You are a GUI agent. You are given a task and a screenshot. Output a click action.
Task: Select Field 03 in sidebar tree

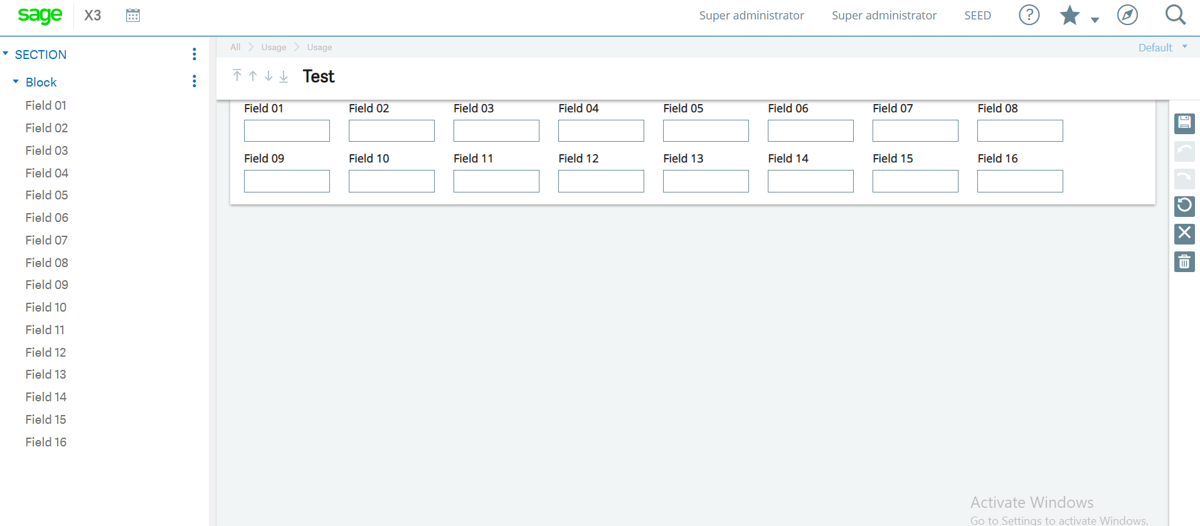click(46, 150)
